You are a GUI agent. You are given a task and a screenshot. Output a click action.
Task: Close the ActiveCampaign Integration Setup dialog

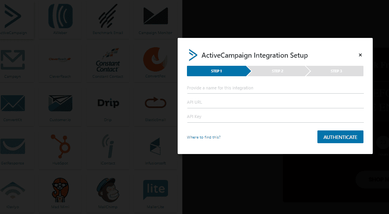click(360, 55)
